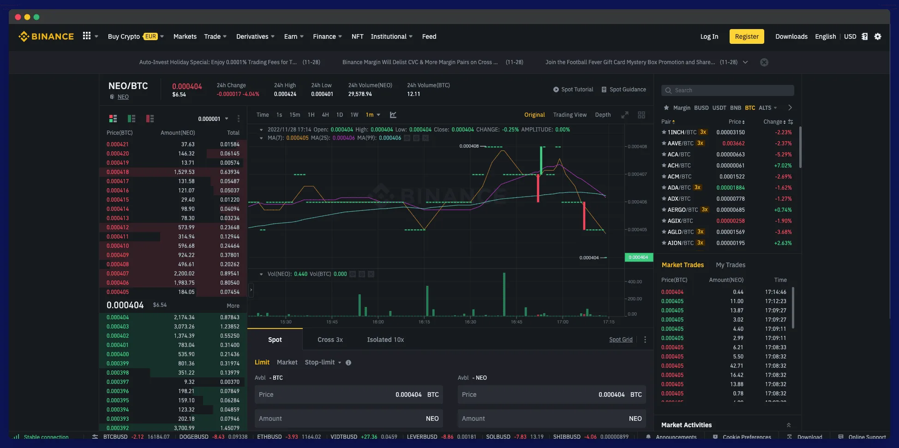
Task: Select the buy-and-sell combined order book view
Action: 113,119
